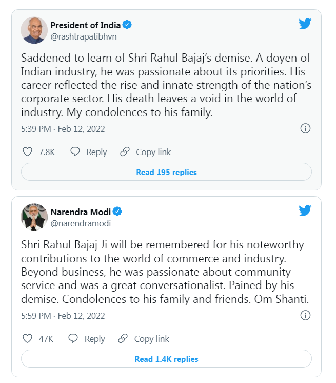Screen dimensions: 336x383
Task: Visit @rashtrapatibhvn handle
Action: click(x=82, y=36)
